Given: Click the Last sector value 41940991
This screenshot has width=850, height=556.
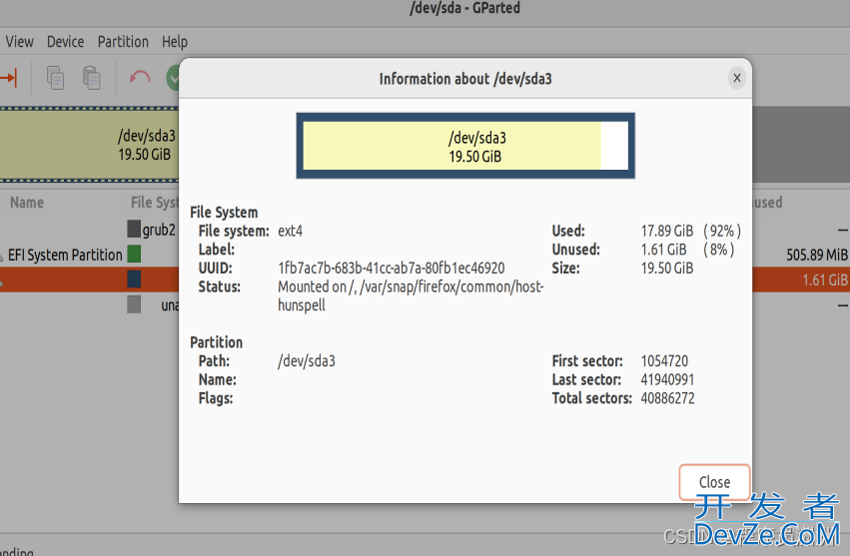Looking at the screenshot, I should (667, 380).
